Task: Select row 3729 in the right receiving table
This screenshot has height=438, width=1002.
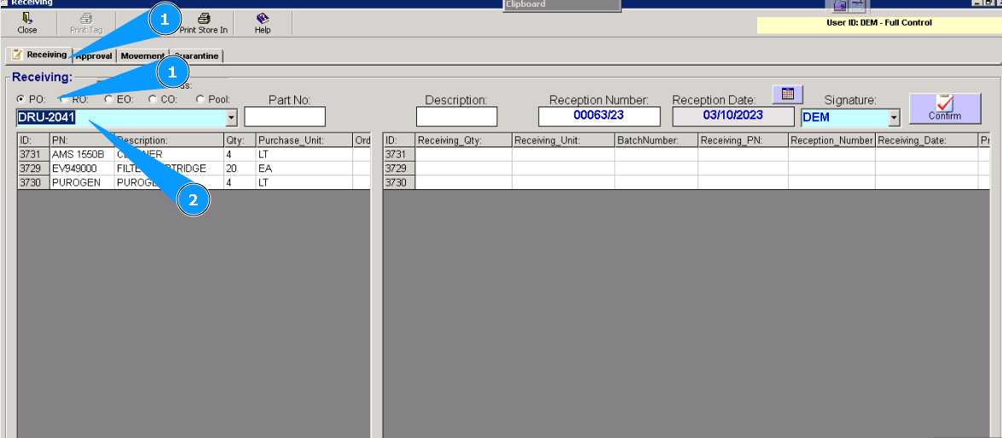Action: tap(399, 169)
